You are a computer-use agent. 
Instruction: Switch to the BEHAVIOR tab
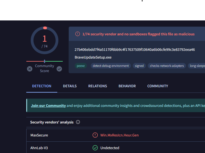[127, 86]
